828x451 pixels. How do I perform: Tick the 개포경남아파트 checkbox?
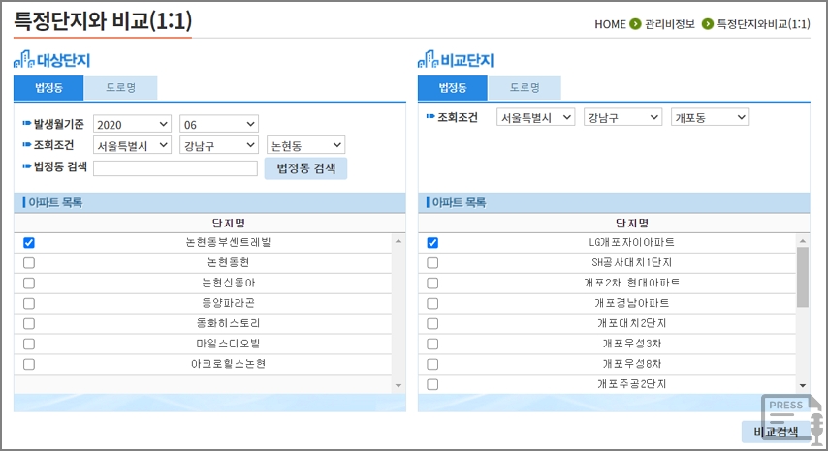click(x=432, y=304)
